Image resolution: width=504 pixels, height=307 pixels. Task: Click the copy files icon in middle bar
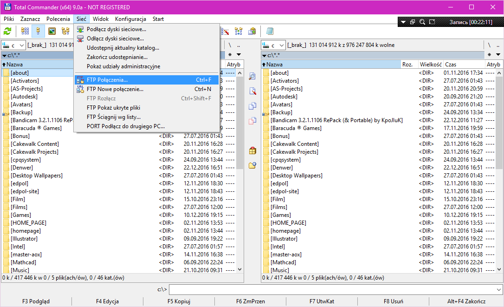(252, 106)
